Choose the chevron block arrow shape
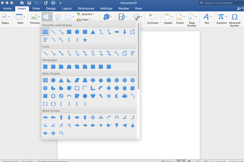The height and width of the screenshot is (162, 244). [101, 125]
